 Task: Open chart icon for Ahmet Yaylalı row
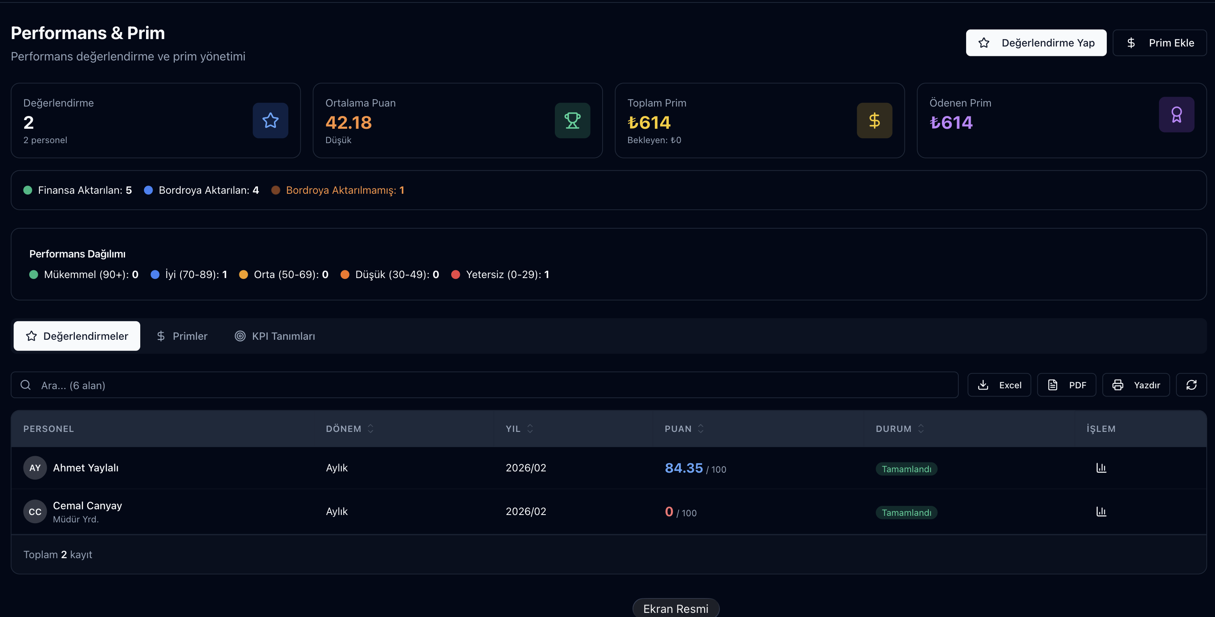pyautogui.click(x=1101, y=468)
